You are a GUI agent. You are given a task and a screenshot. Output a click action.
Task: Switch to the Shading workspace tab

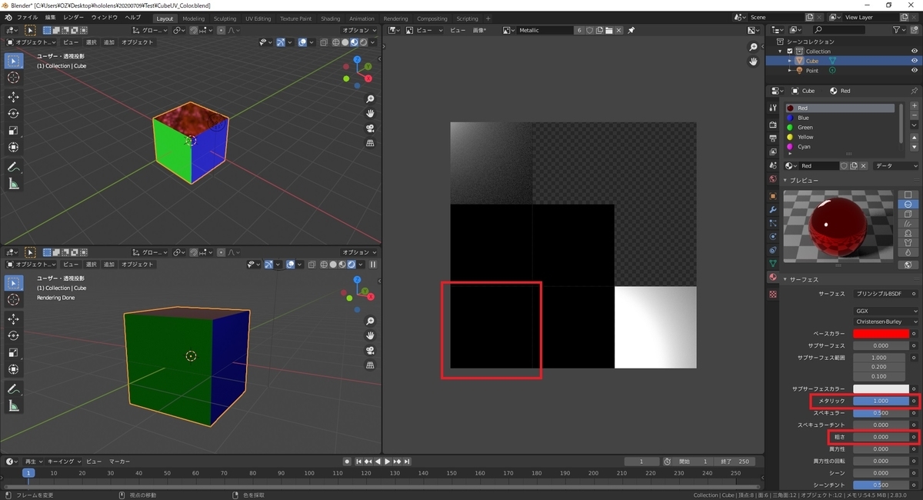331,18
